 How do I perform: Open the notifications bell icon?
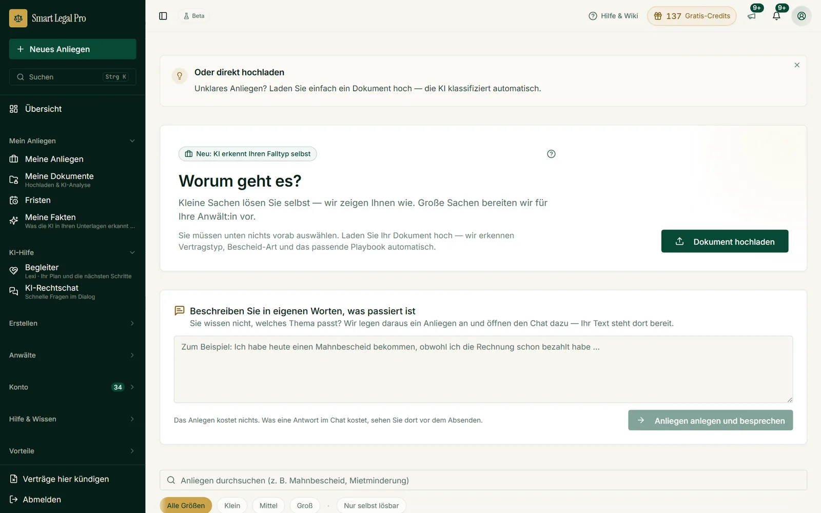pyautogui.click(x=776, y=16)
